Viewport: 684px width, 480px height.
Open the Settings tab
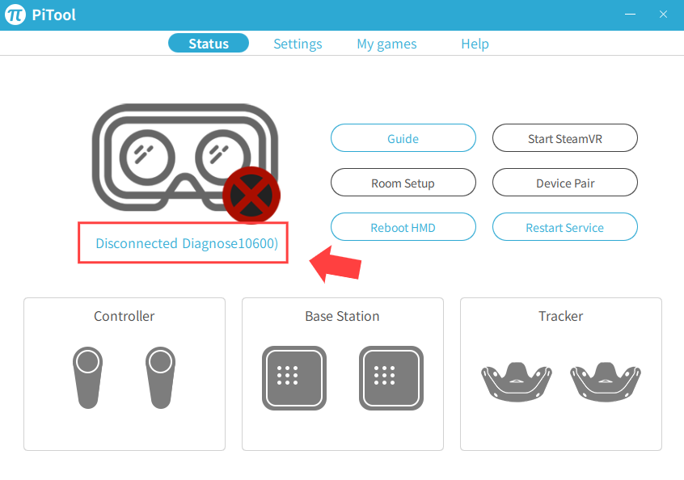pos(298,44)
